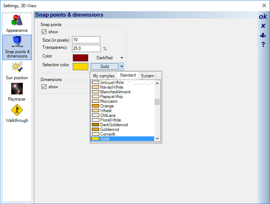Screen dimensions: 270x204
Task: Open the Appearance settings page
Action: (17, 24)
